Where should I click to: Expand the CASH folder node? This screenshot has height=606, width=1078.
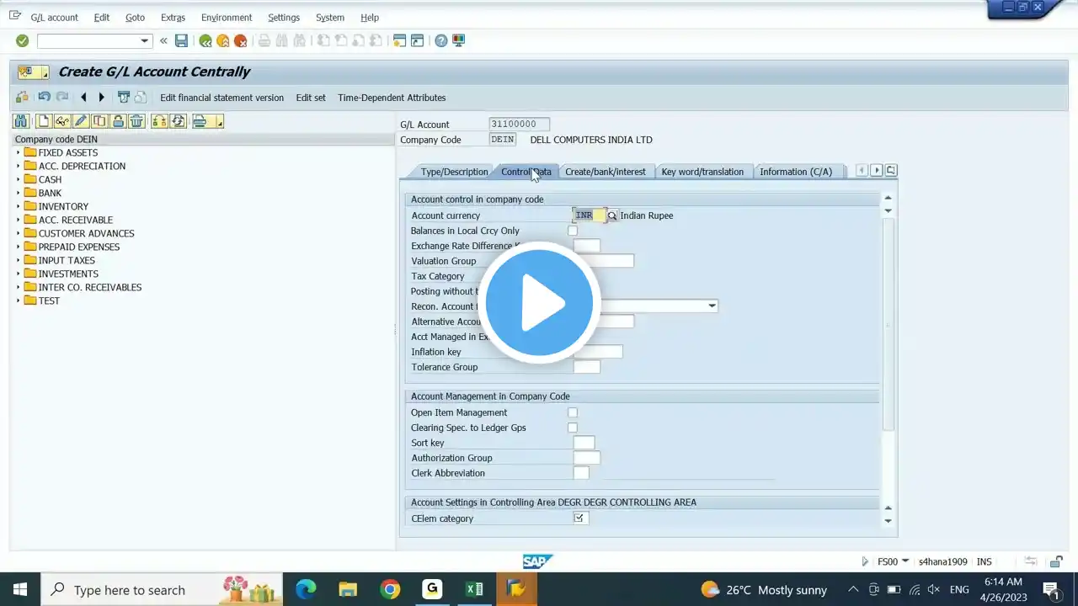[18, 179]
